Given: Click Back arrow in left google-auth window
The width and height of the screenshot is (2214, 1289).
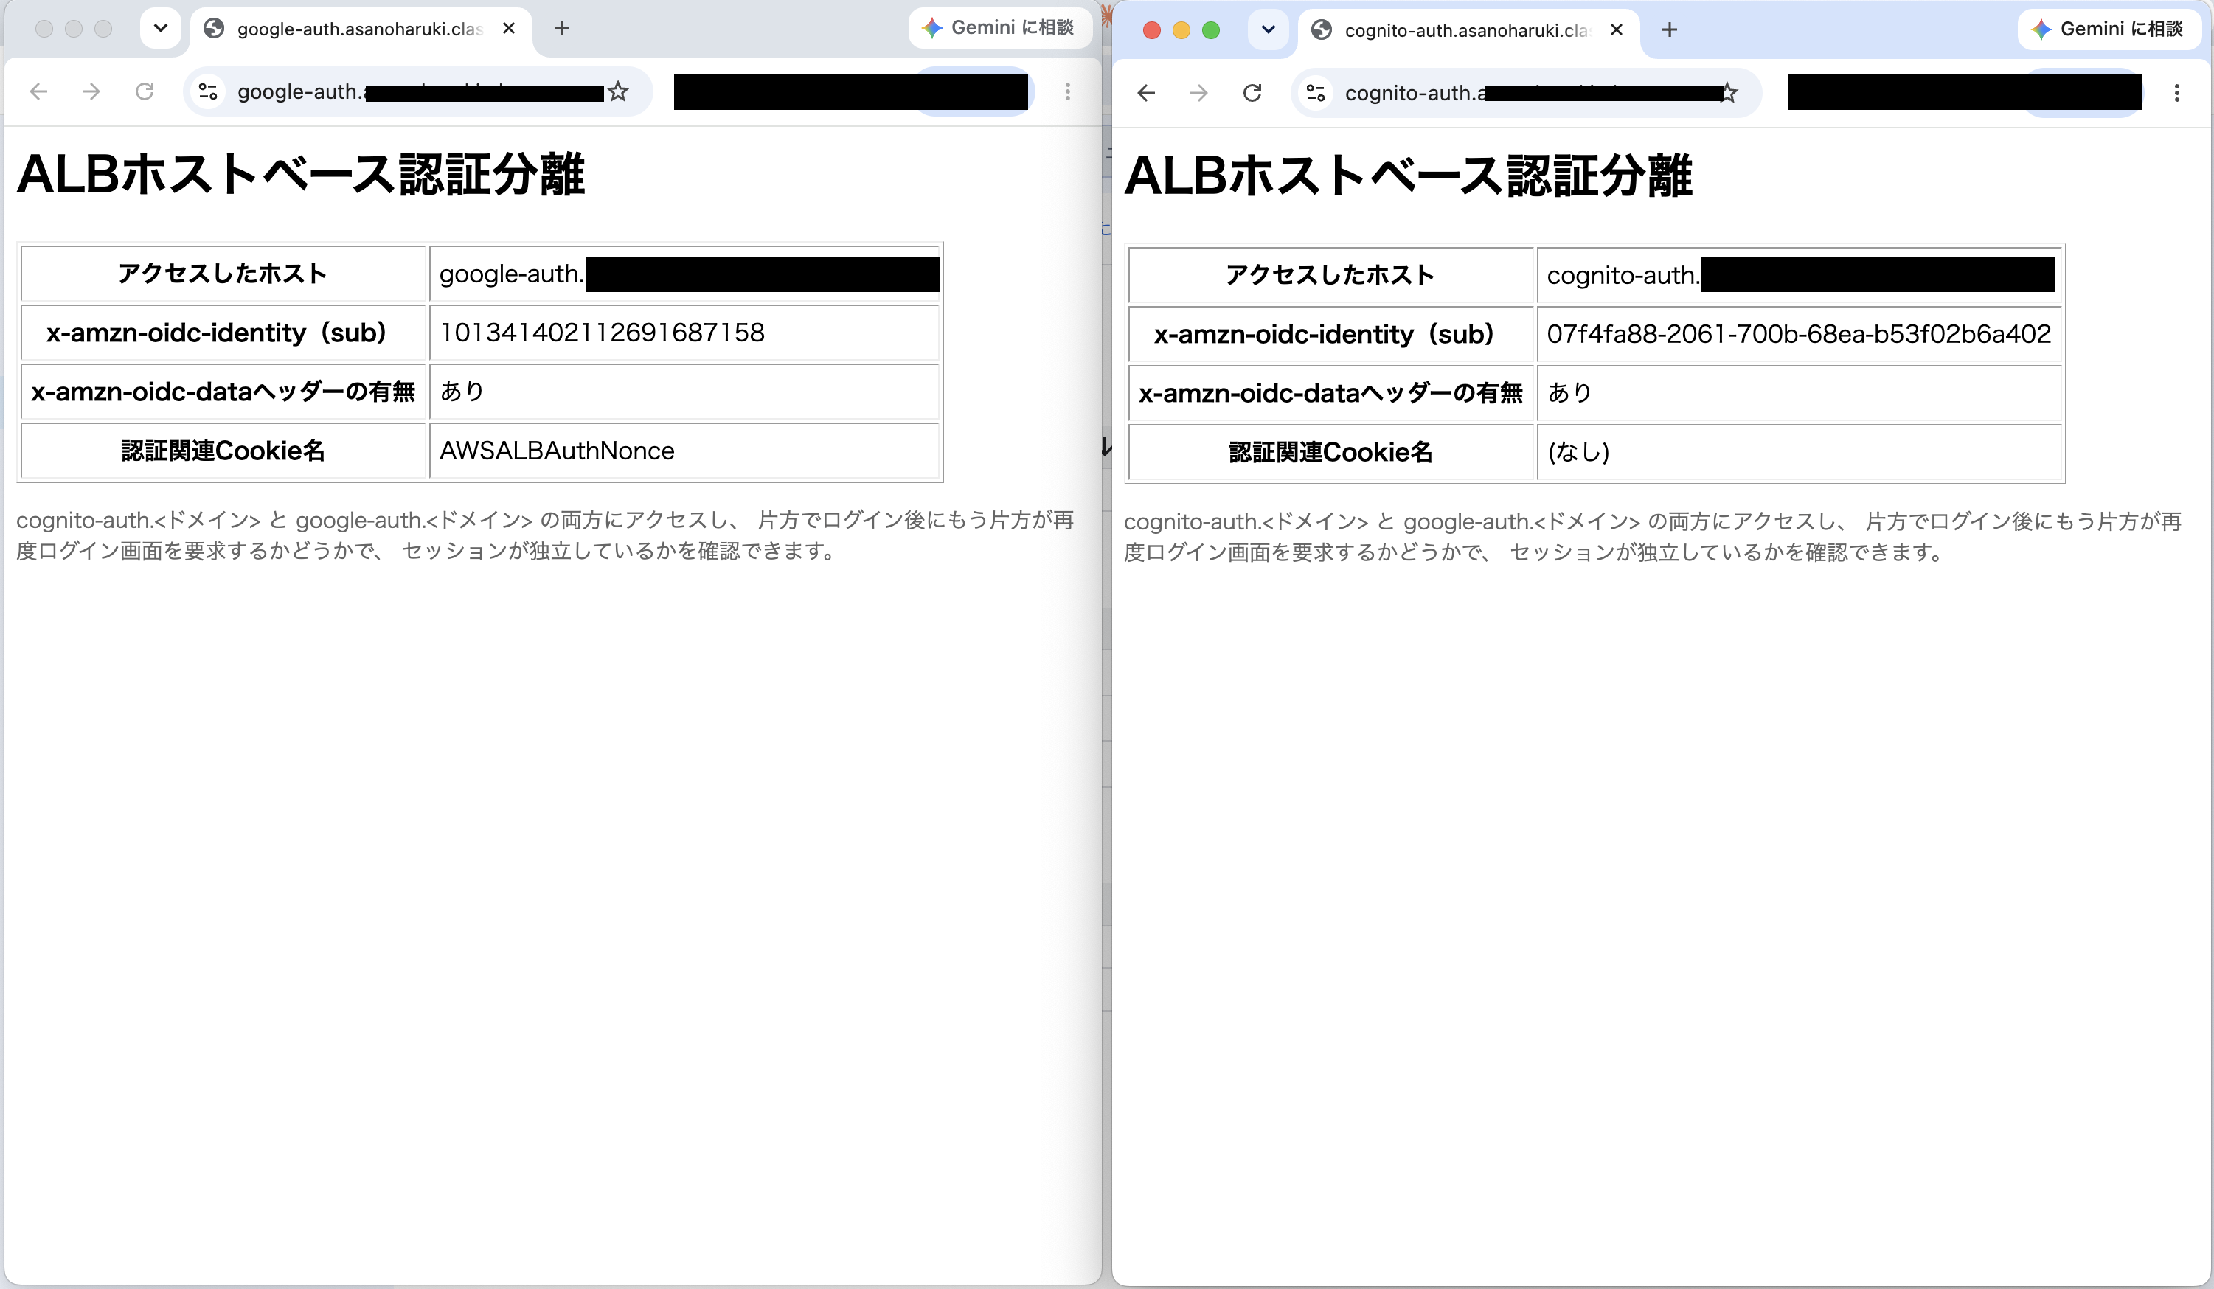Looking at the screenshot, I should pyautogui.click(x=38, y=91).
